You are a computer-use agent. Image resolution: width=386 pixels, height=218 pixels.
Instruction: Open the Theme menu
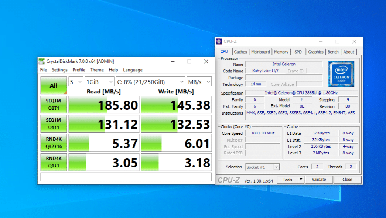coord(97,70)
